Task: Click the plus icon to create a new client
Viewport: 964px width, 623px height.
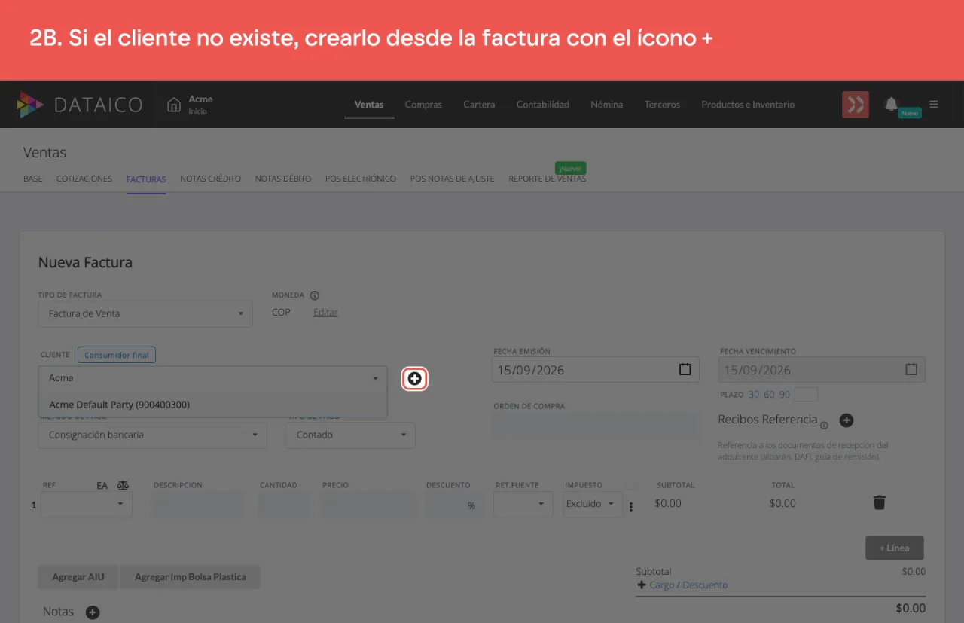Action: [415, 378]
